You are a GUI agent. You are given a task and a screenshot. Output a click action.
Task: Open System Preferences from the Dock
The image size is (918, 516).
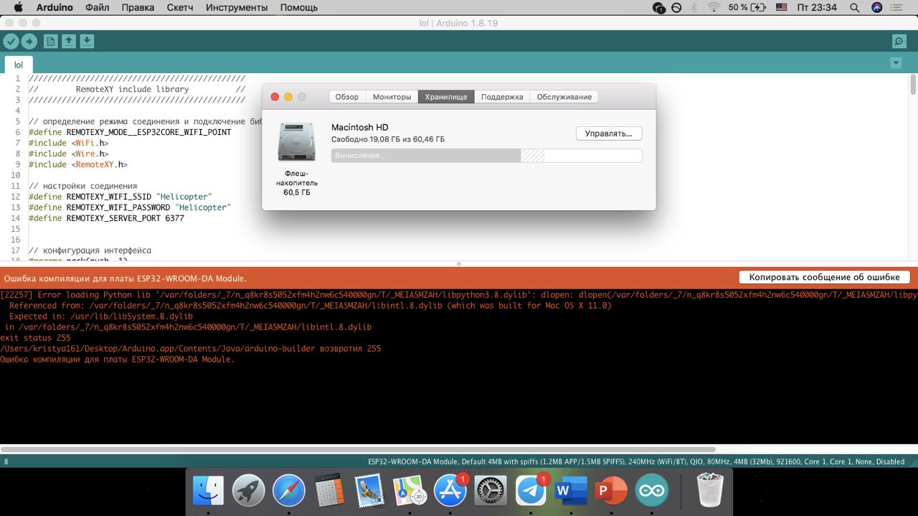[x=491, y=492]
